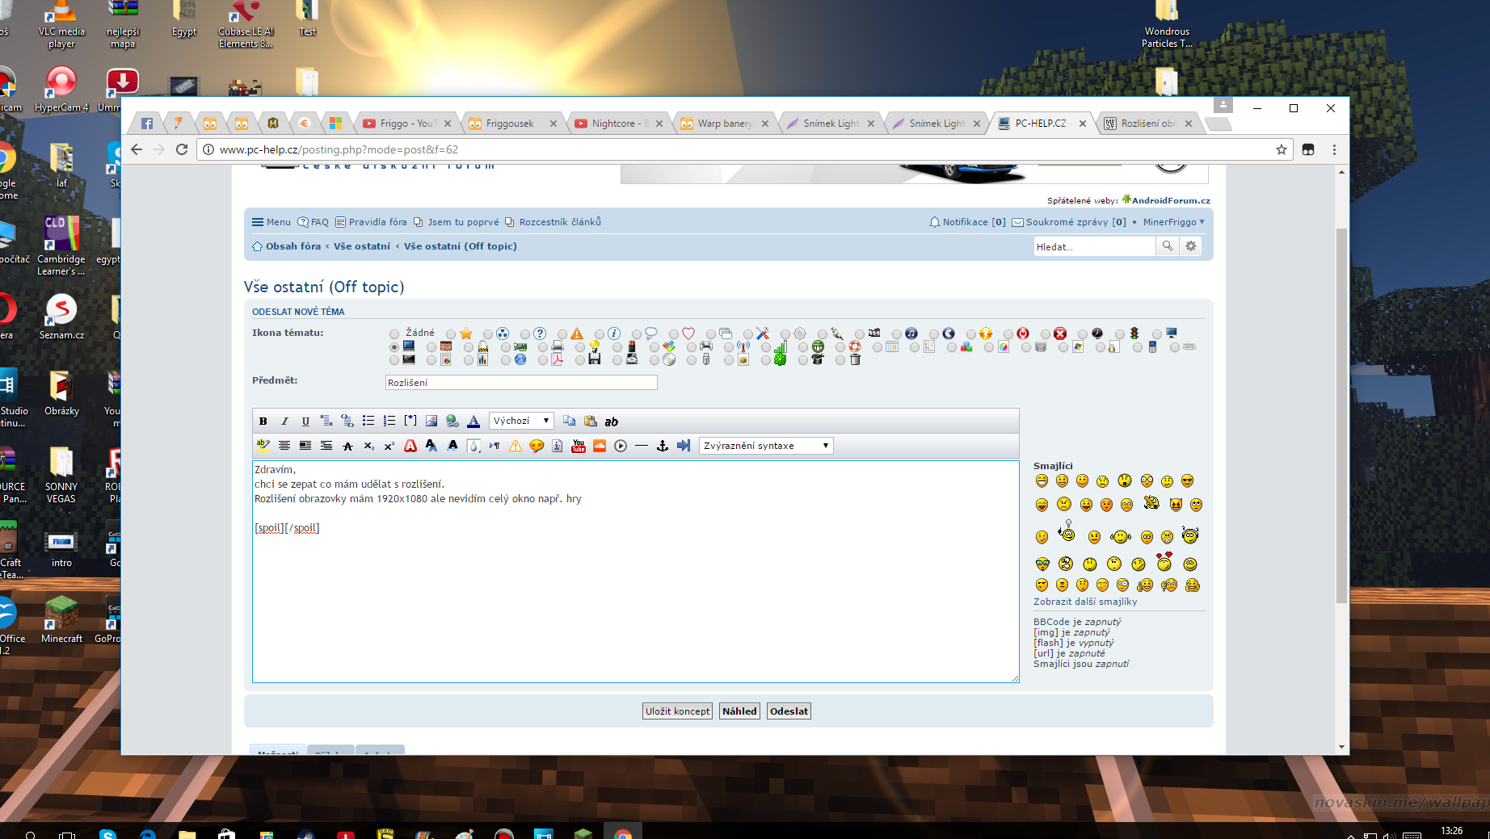Insert a YouTube video via toolbar icon
Screen dimensions: 1490x839
[x=579, y=446]
